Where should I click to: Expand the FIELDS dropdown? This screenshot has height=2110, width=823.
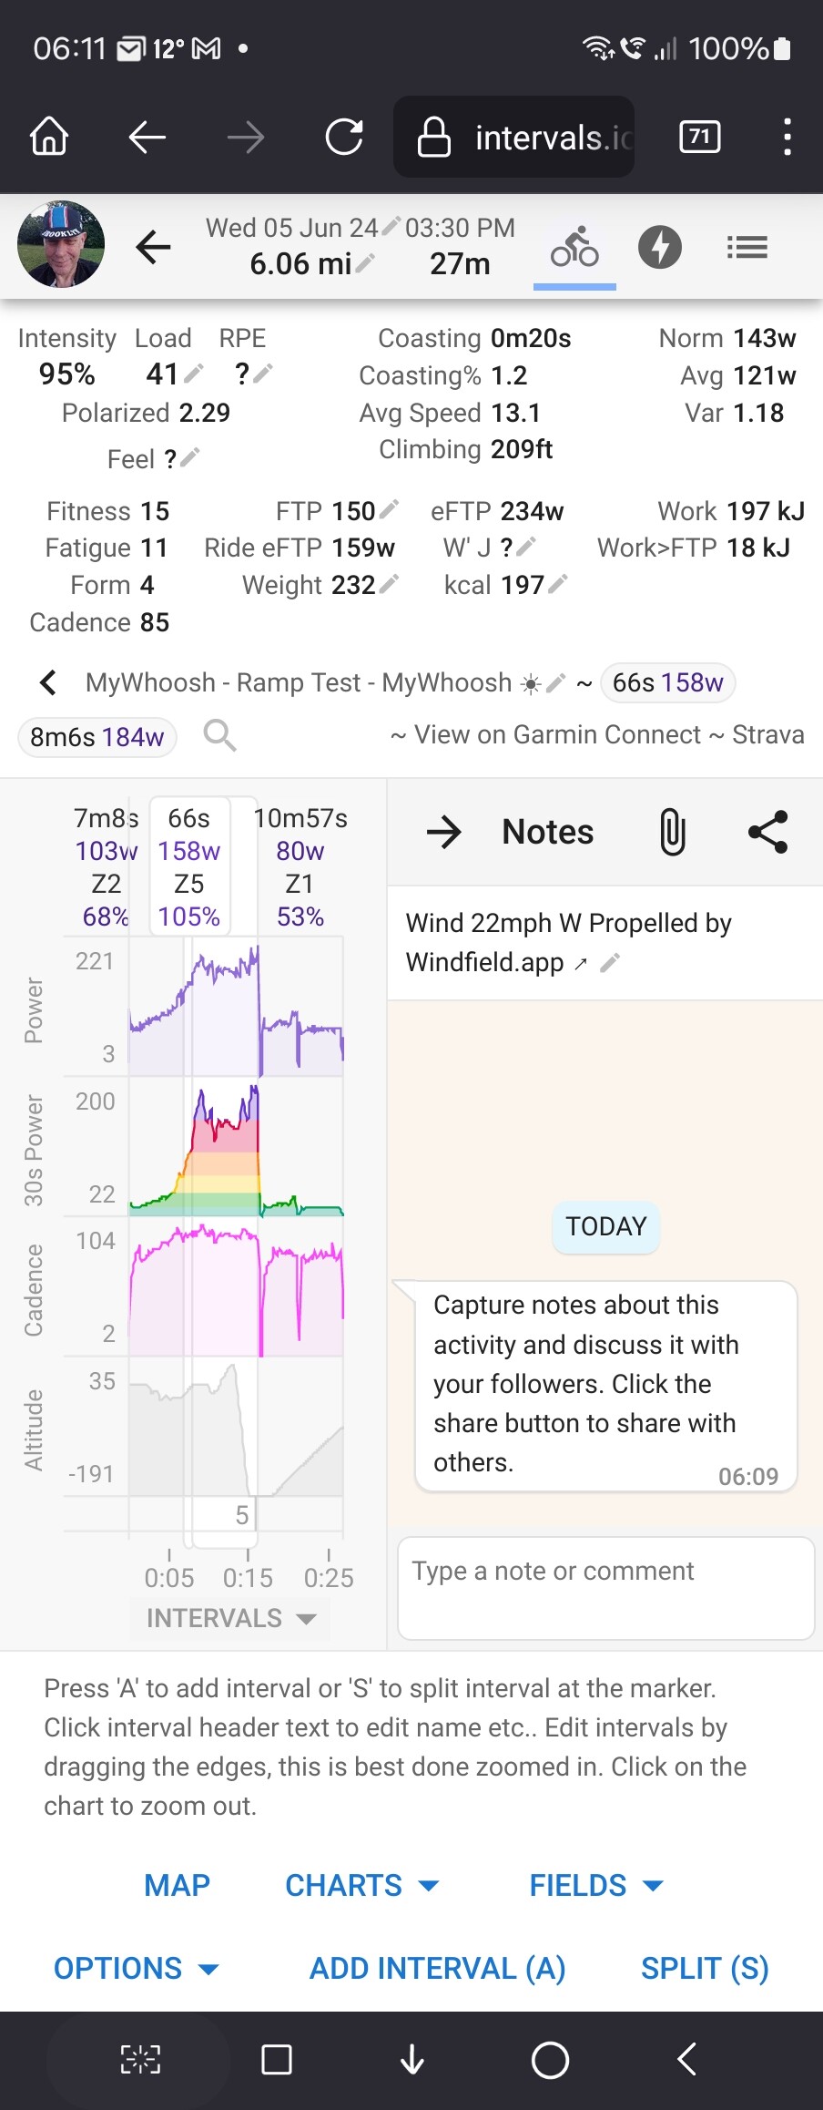[x=596, y=1885]
